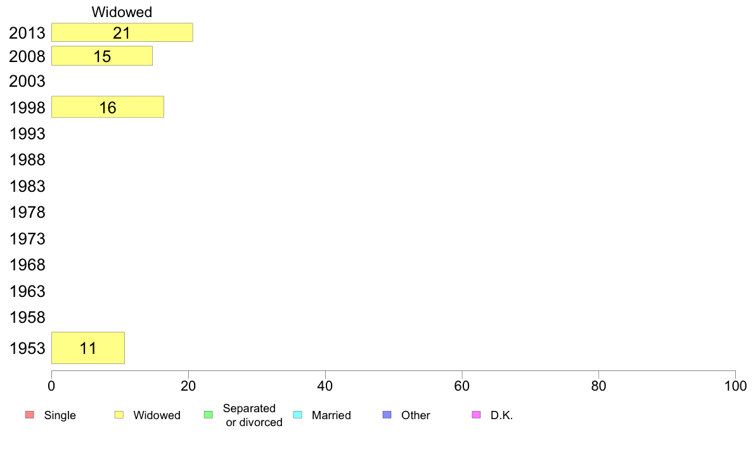753x466 pixels.
Task: Click the cyan Married legend swatch
Action: click(x=298, y=415)
